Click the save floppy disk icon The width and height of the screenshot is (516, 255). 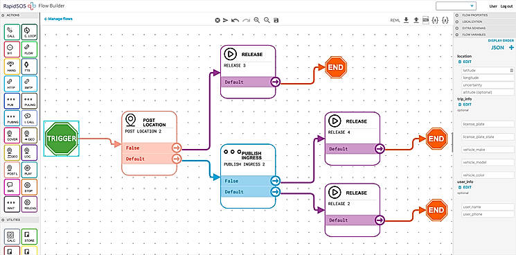coord(276,20)
